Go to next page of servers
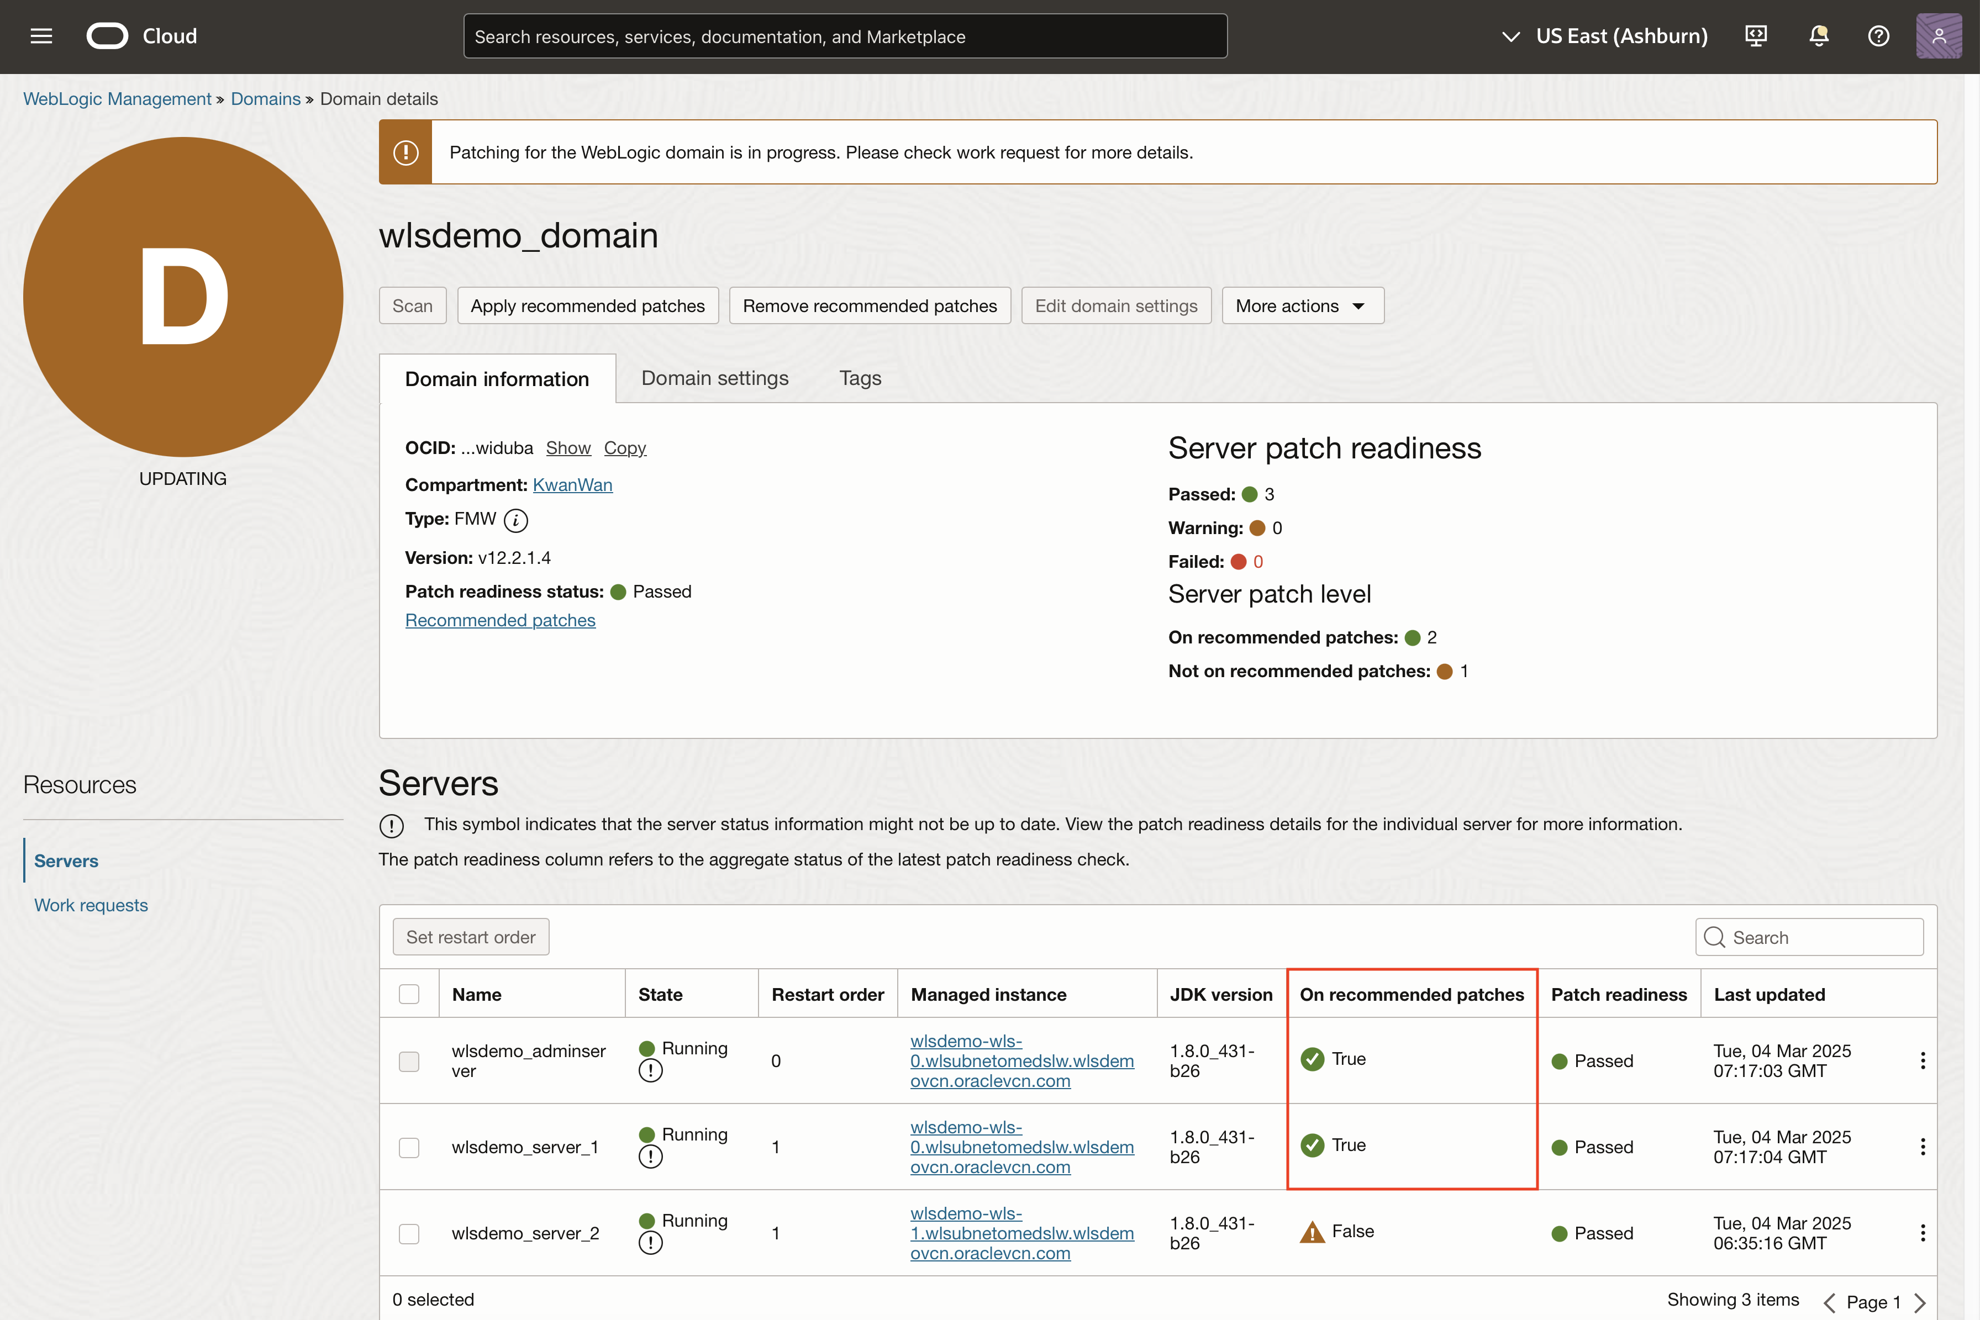 (x=1919, y=1302)
